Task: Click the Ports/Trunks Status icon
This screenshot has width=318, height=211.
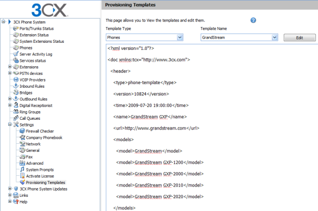Action: click(16, 29)
